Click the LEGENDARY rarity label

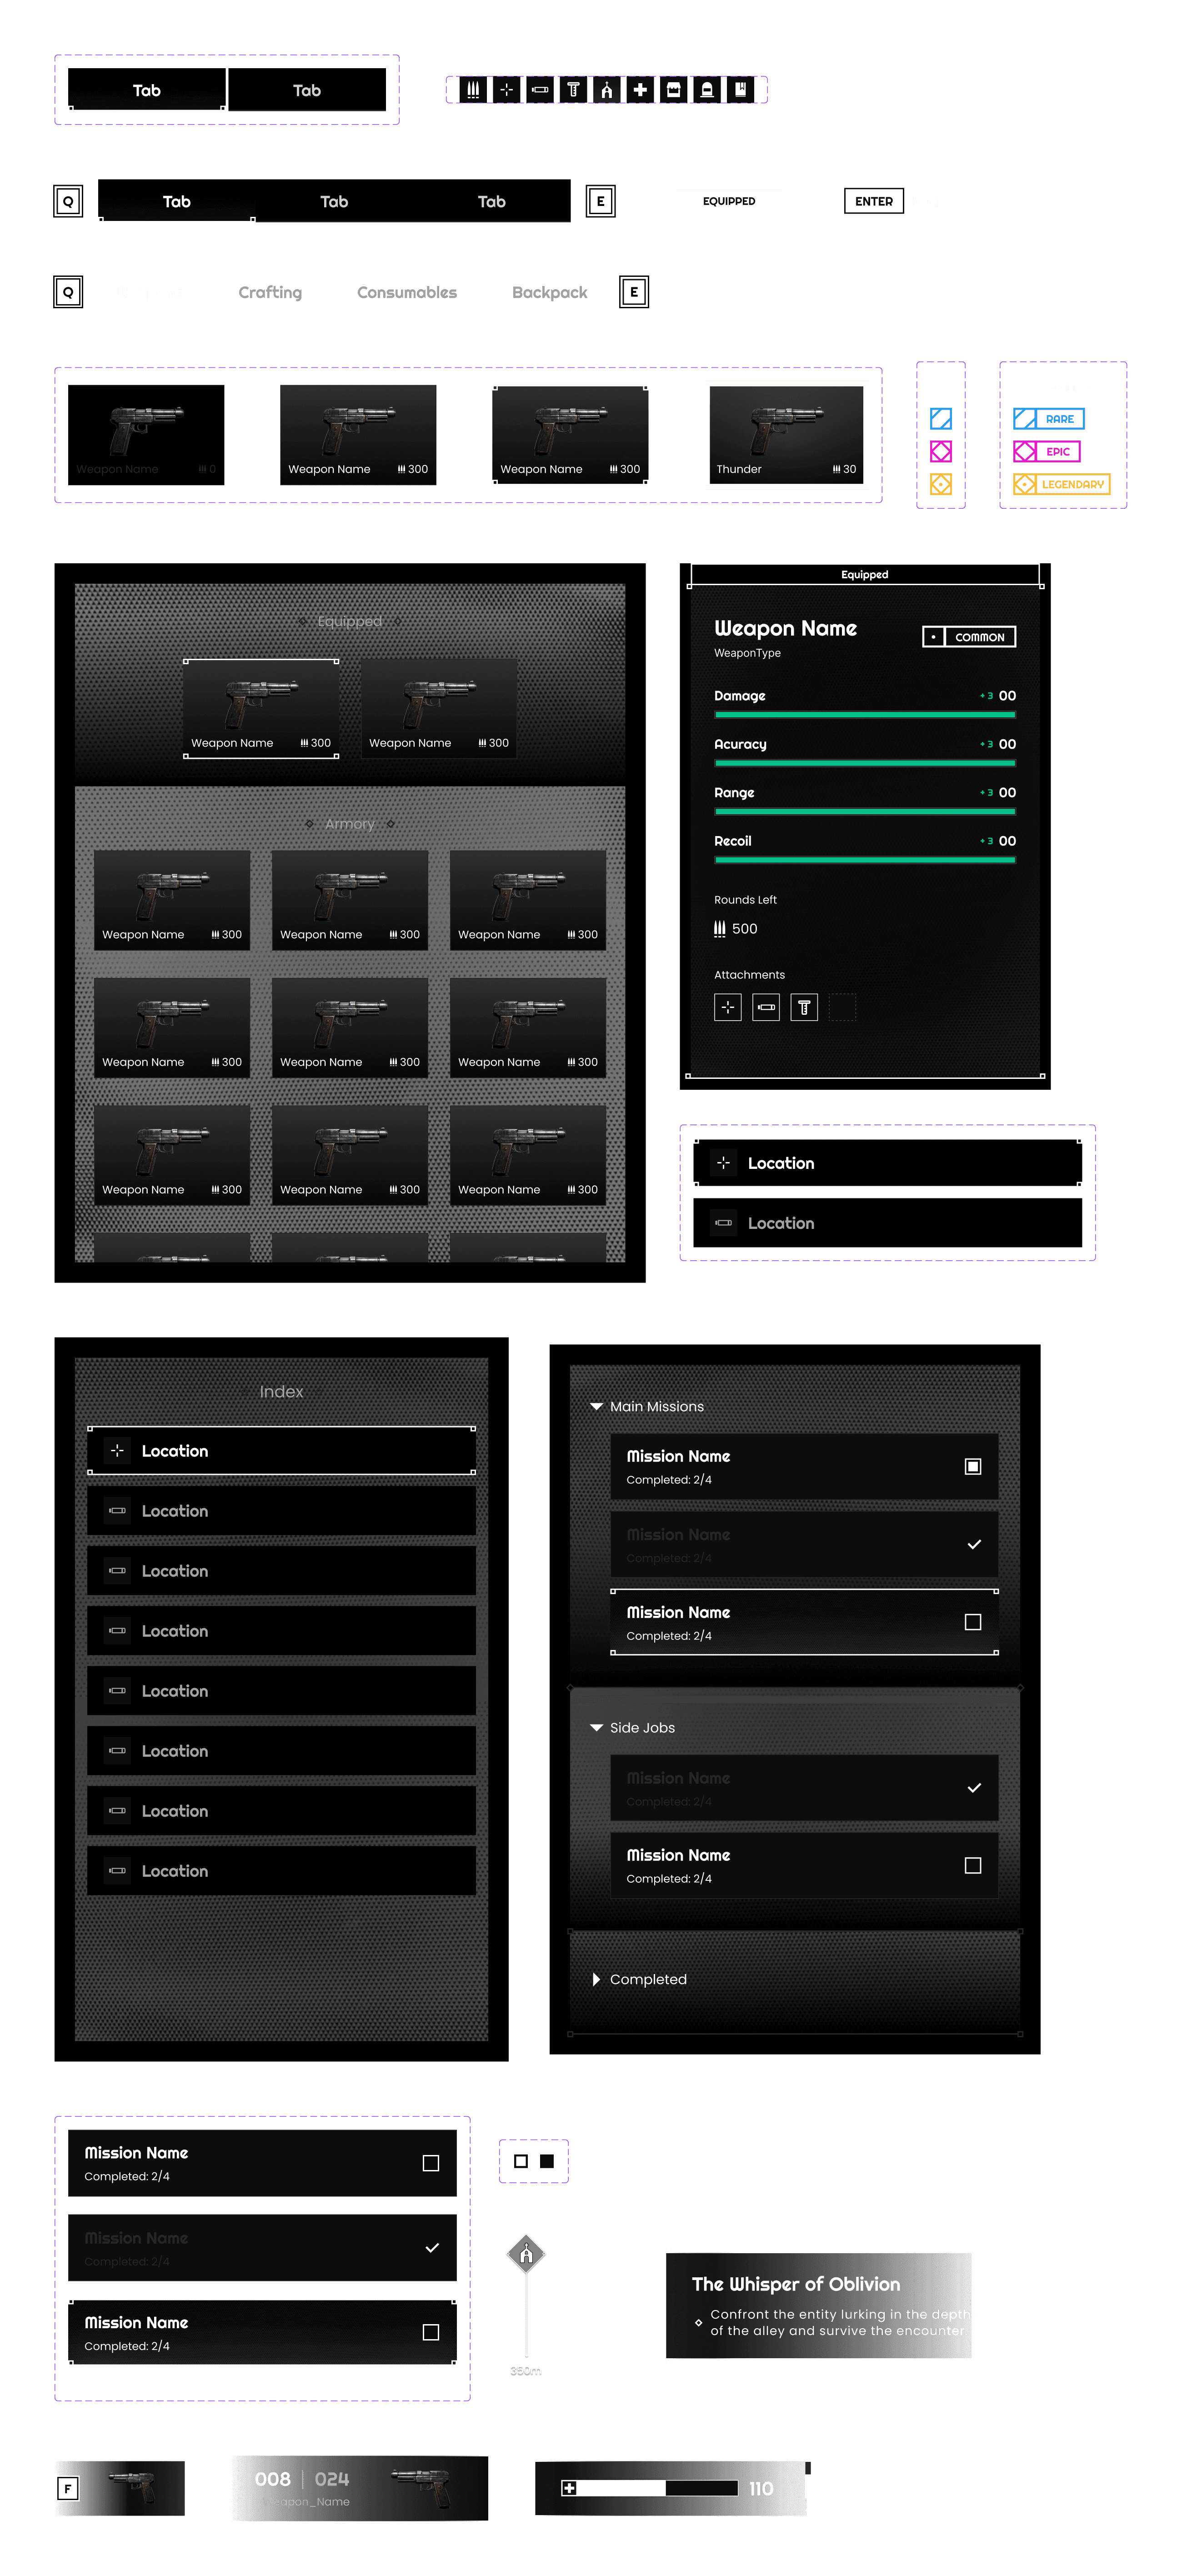pyautogui.click(x=1062, y=484)
